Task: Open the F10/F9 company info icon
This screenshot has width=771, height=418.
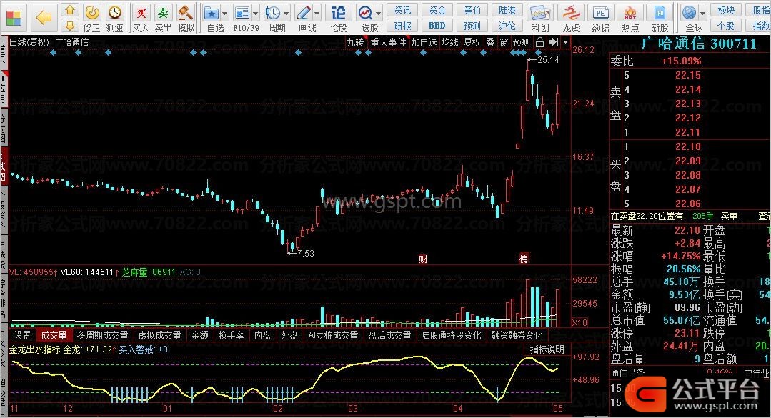Action: (x=242, y=13)
